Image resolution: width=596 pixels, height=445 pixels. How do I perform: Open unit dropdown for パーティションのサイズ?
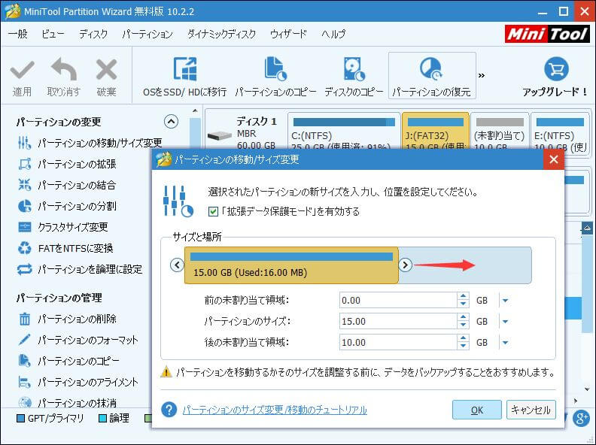pos(505,322)
